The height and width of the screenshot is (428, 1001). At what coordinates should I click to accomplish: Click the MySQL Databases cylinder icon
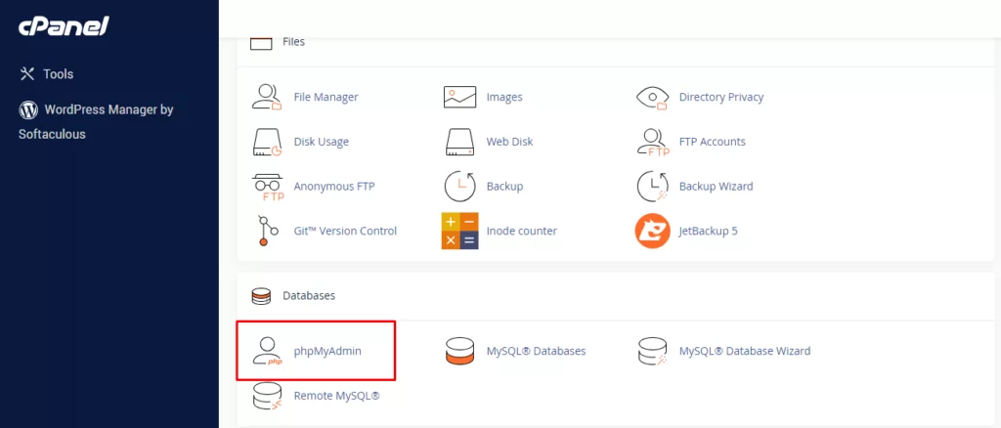459,352
